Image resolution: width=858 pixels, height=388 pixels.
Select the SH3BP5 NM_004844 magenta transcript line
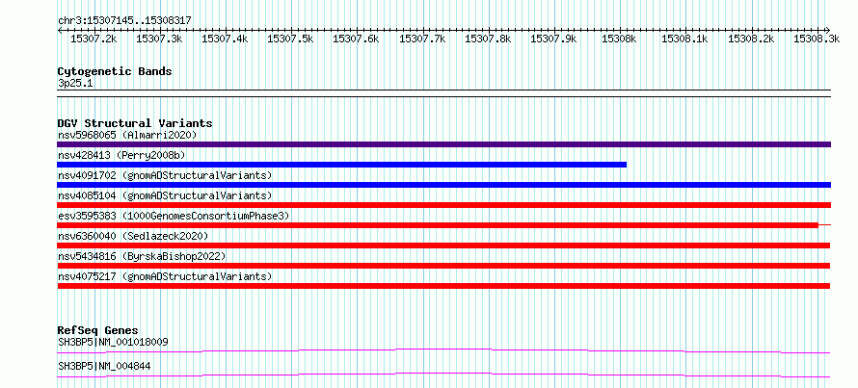point(443,375)
